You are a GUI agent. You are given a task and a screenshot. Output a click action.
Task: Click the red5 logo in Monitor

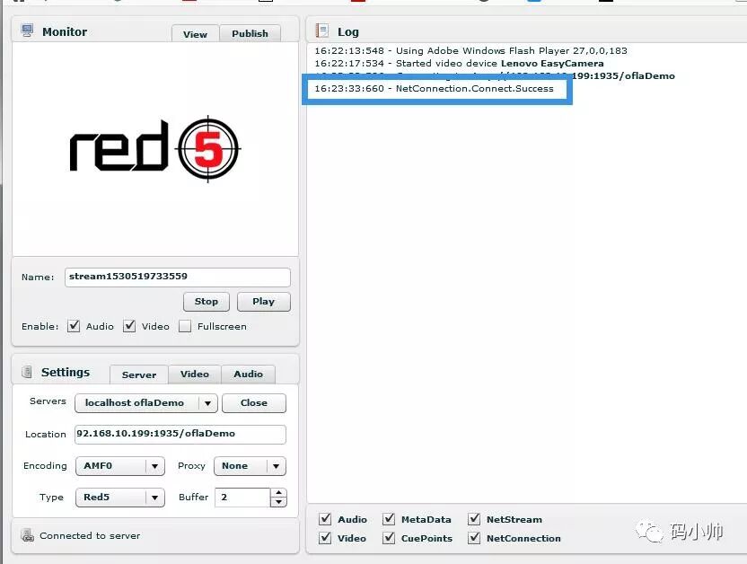[x=154, y=148]
